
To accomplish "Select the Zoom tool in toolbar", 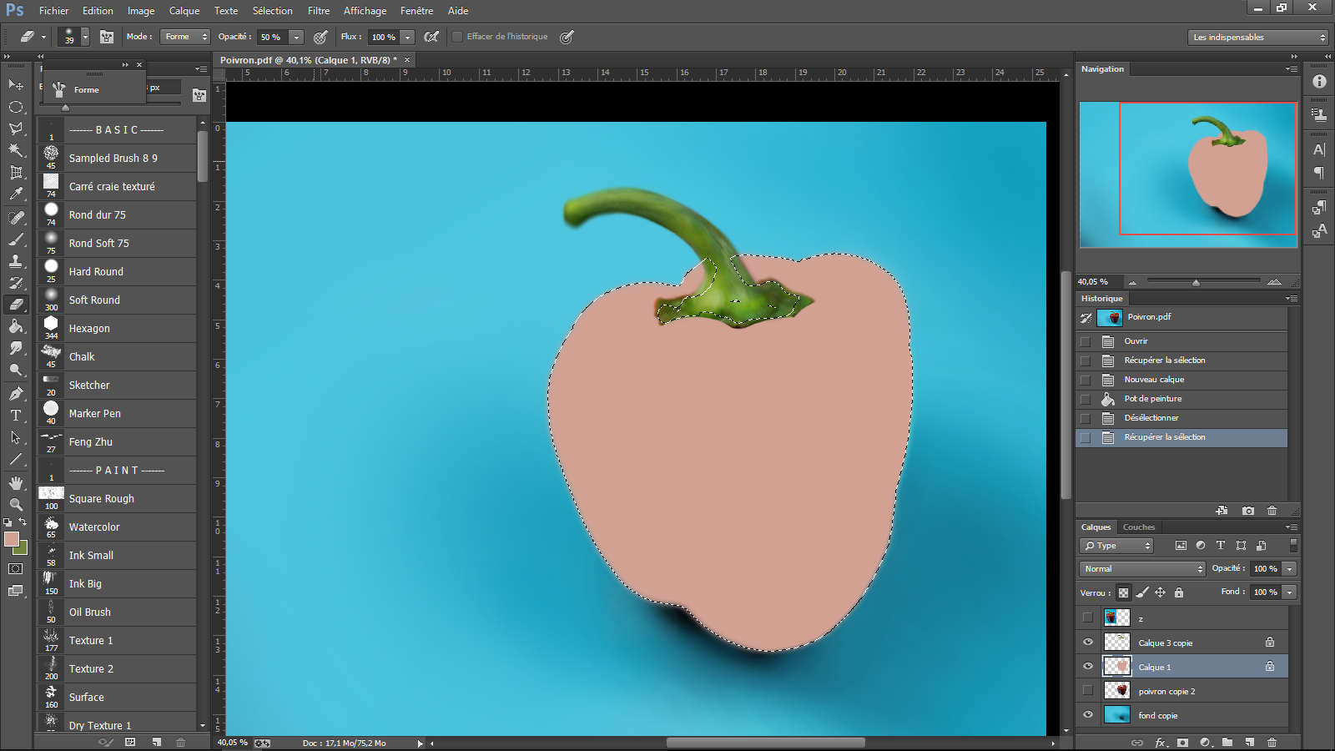I will pos(16,505).
